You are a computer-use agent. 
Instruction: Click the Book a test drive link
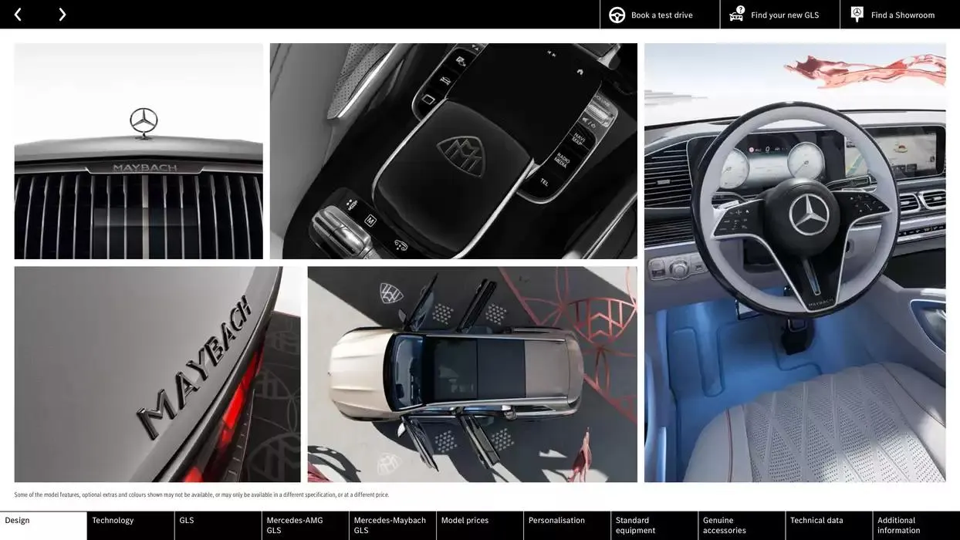pos(661,13)
